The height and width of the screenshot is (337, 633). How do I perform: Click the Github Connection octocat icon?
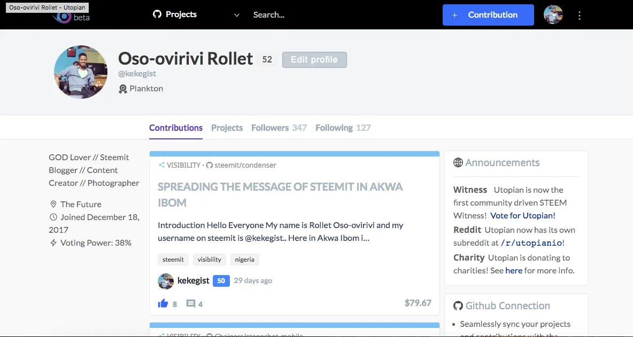[x=458, y=305]
